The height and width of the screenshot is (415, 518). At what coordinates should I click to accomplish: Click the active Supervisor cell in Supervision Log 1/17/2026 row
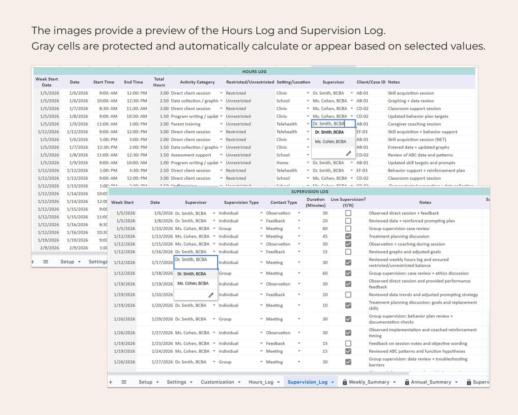[195, 262]
